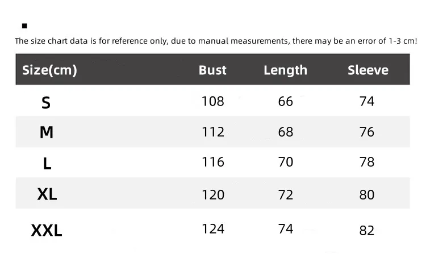Click the bust value 116 for size L

coord(213,162)
